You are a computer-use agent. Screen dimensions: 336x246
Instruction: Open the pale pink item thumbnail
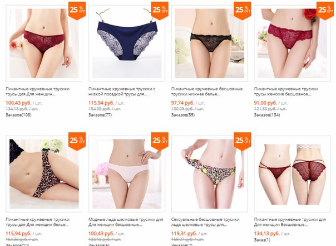[127, 174]
